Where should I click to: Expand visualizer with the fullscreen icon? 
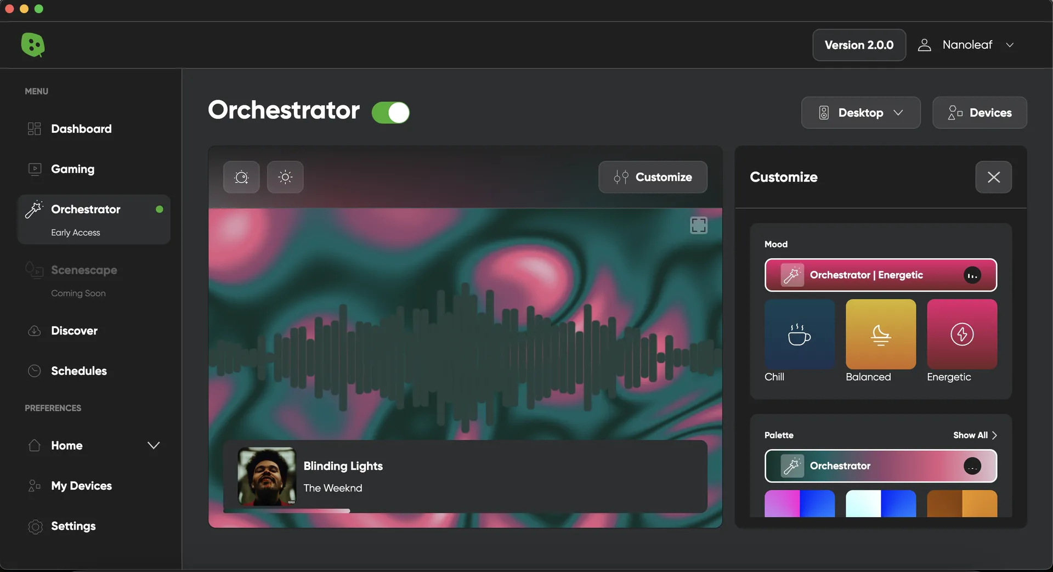pyautogui.click(x=698, y=225)
